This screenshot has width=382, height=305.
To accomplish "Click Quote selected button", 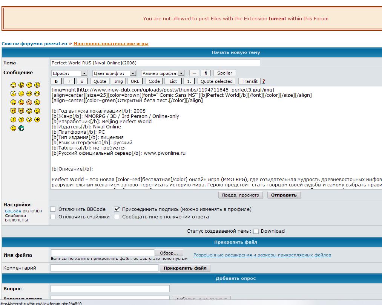I will tap(216, 81).
